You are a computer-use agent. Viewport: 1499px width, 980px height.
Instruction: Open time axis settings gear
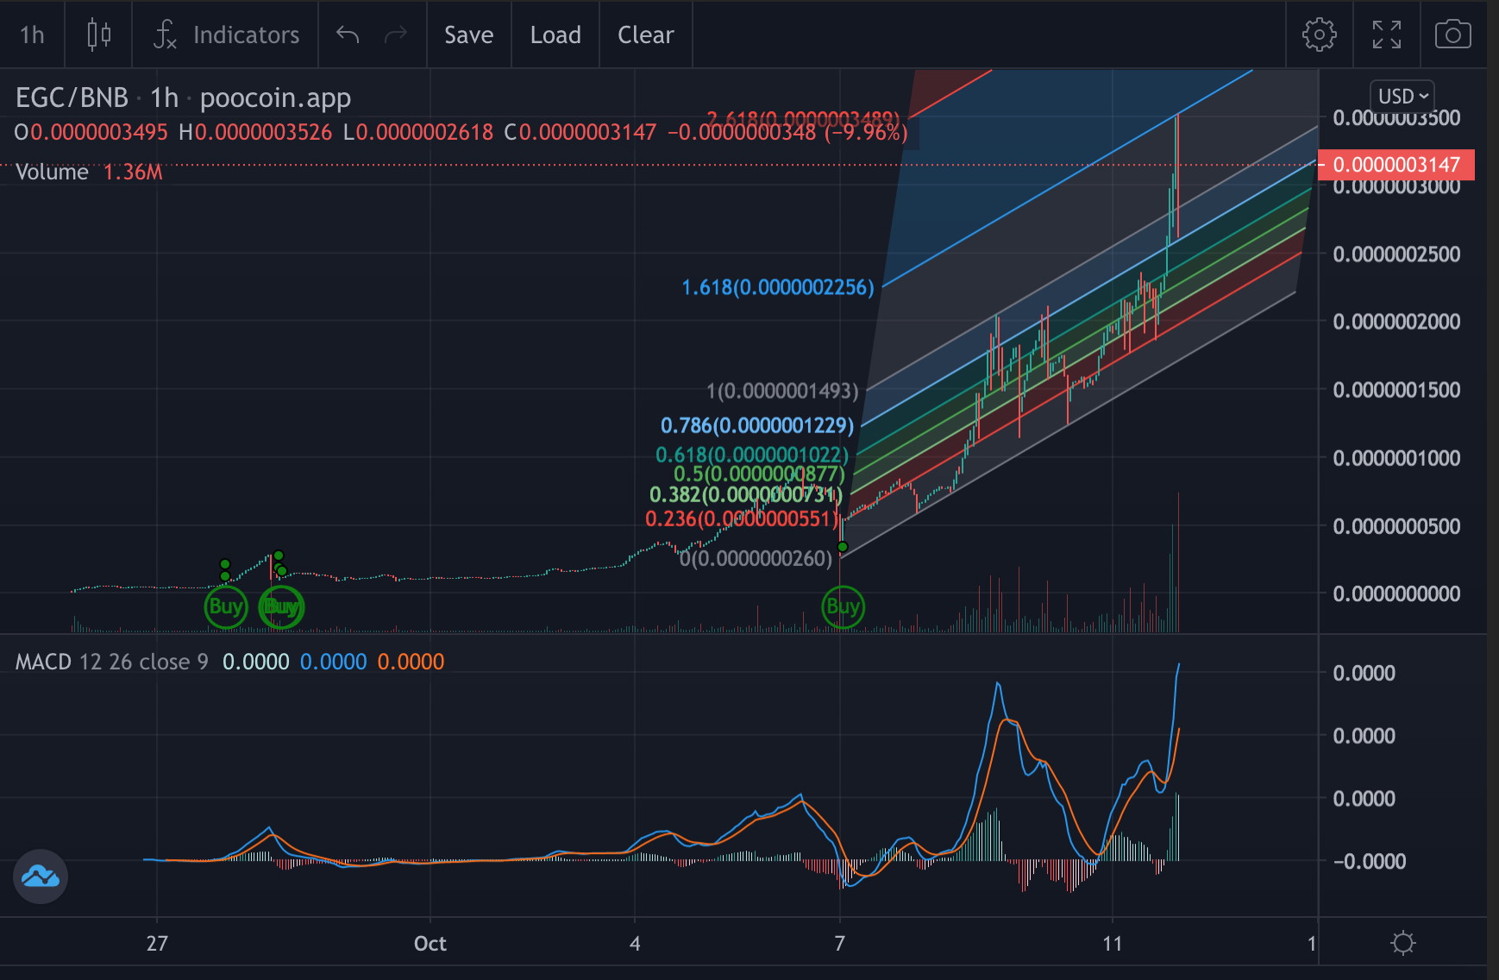[x=1403, y=942]
